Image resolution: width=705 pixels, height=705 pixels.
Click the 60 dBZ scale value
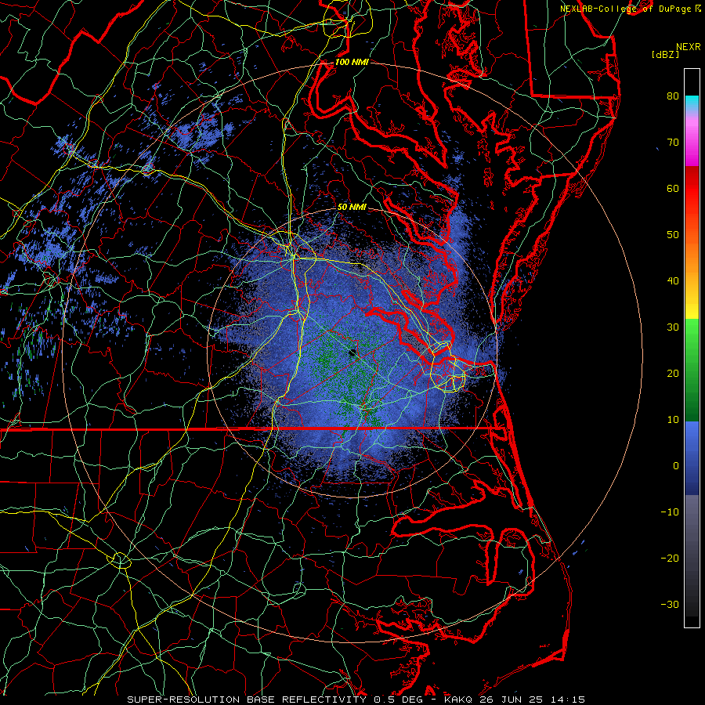(x=673, y=188)
